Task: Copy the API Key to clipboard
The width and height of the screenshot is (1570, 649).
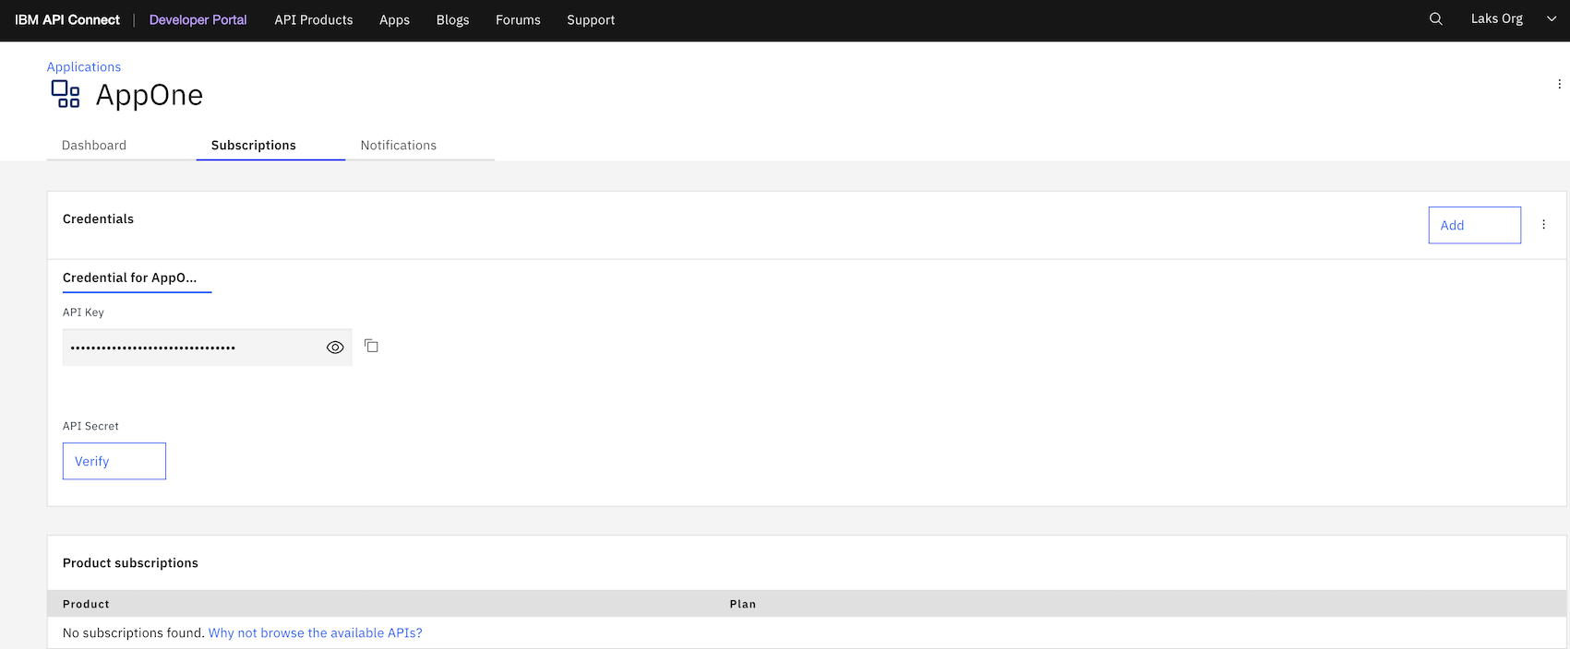Action: pos(371,346)
